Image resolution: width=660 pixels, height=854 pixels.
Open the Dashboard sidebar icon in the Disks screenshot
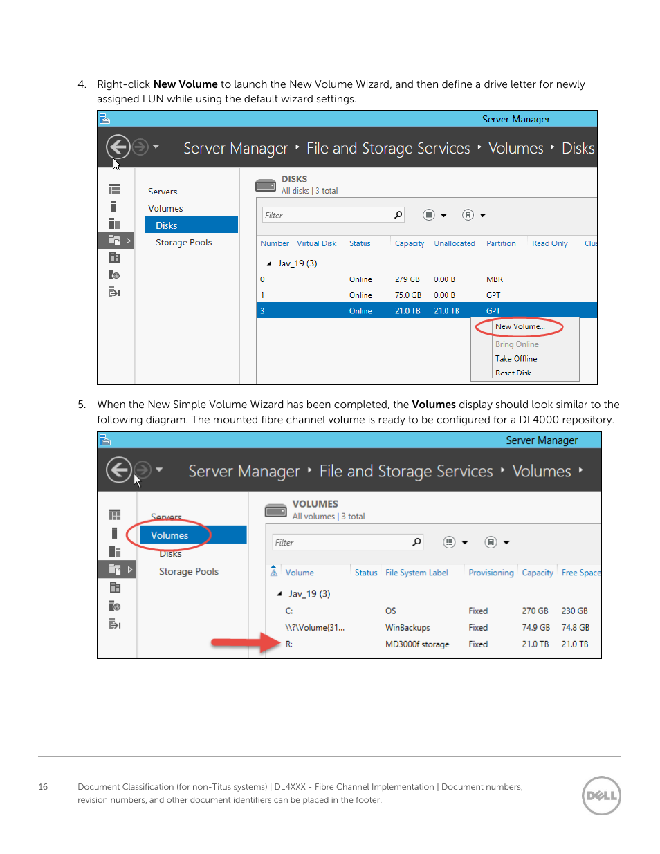coord(114,189)
